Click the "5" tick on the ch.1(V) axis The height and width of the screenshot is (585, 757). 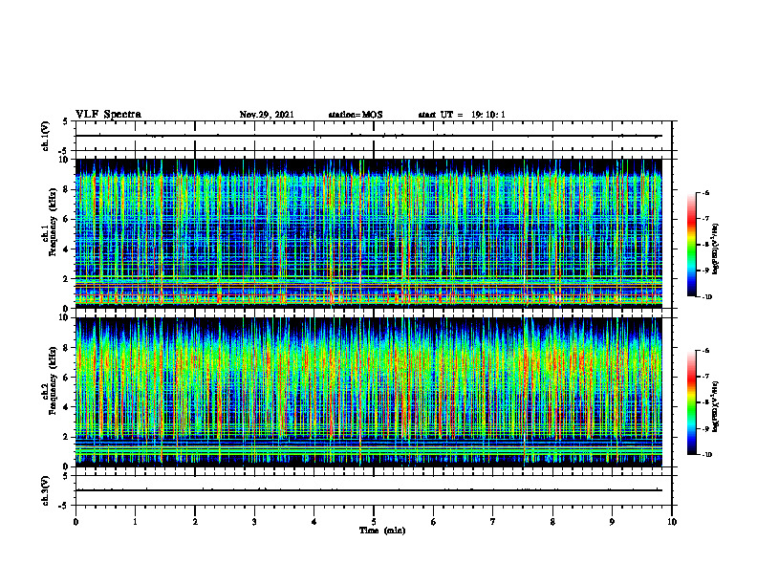click(x=67, y=121)
